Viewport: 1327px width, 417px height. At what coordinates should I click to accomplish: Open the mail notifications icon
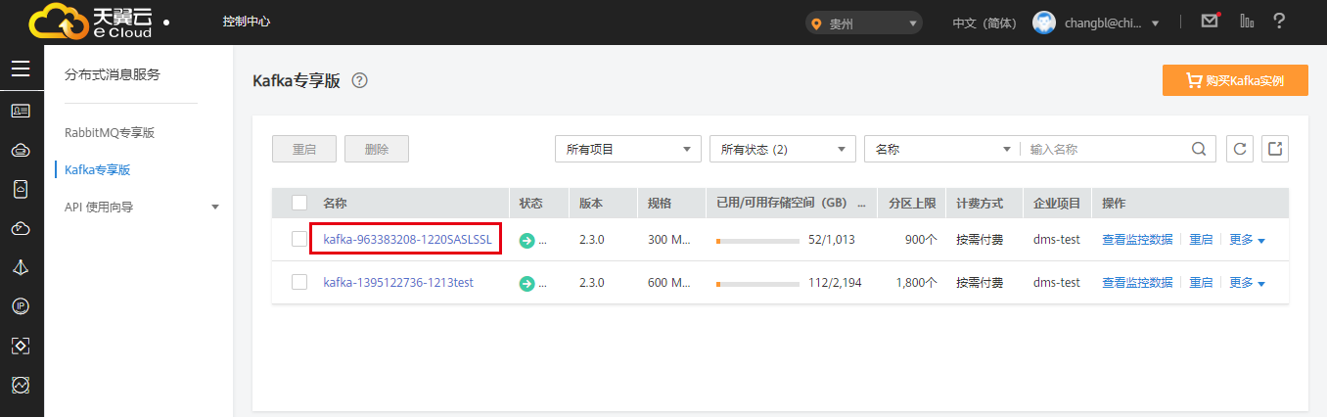(1211, 21)
